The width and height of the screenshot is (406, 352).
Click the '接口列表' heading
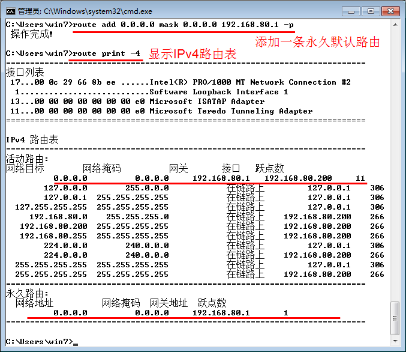coord(25,72)
